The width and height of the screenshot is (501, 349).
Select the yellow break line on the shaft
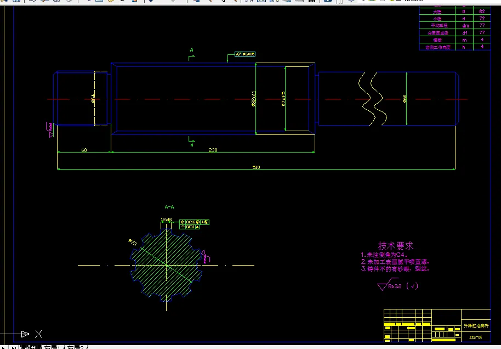(373, 99)
